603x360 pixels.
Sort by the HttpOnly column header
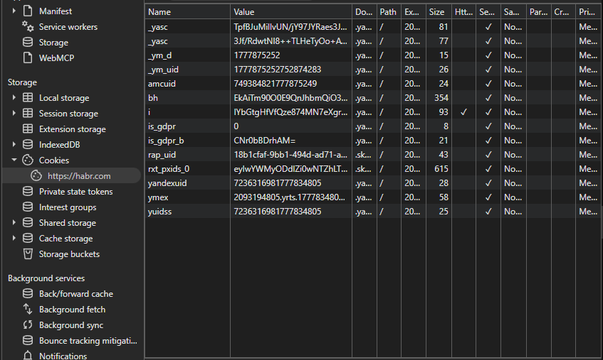pyautogui.click(x=463, y=12)
